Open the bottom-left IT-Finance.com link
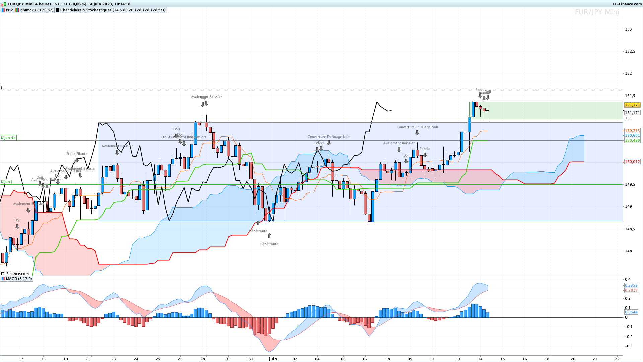 coord(15,274)
